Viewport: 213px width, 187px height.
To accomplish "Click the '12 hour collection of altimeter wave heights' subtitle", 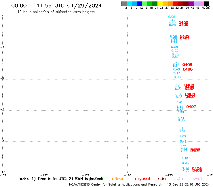I will coord(56,12).
